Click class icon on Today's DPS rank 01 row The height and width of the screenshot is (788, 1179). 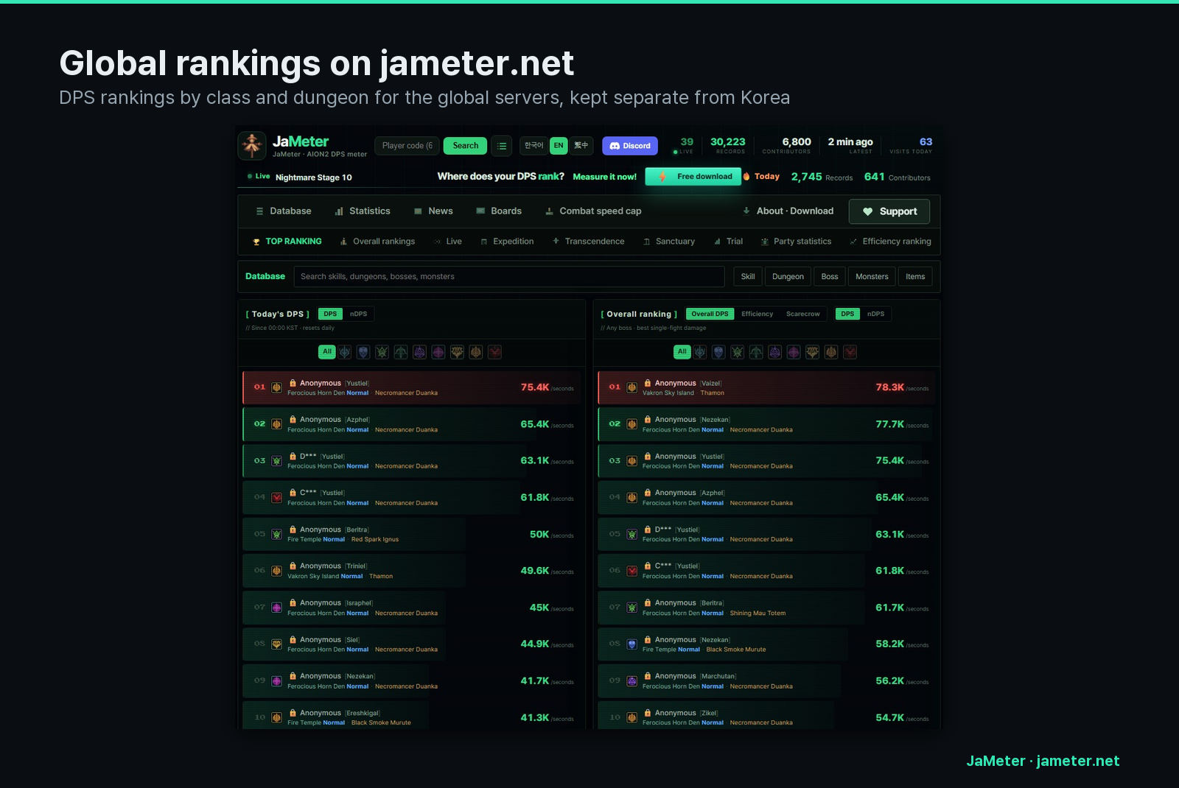276,387
